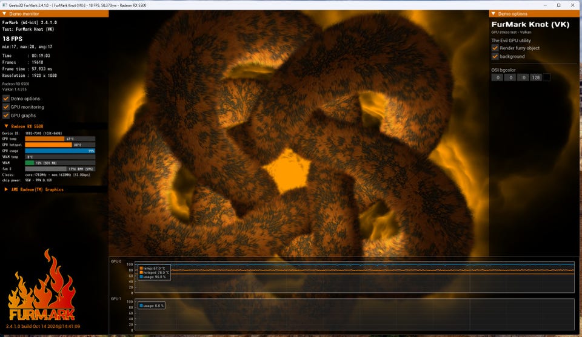Viewport: 582px width, 337px height.
Task: Click the OSI bgcolor black color swatch
Action: tap(546, 77)
